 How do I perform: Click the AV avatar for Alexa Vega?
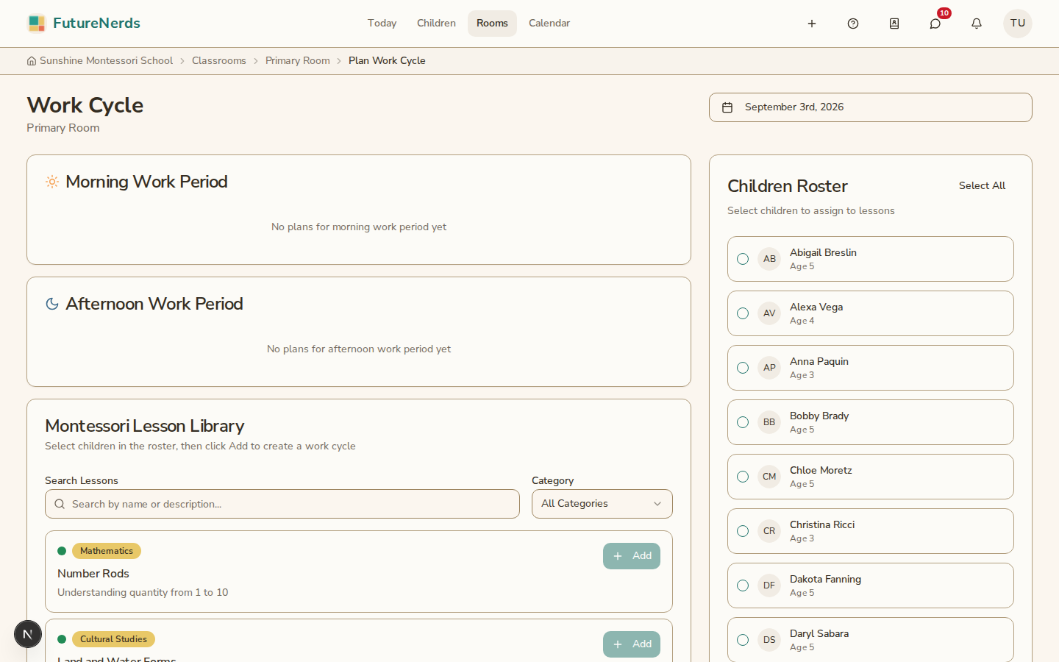pyautogui.click(x=769, y=313)
